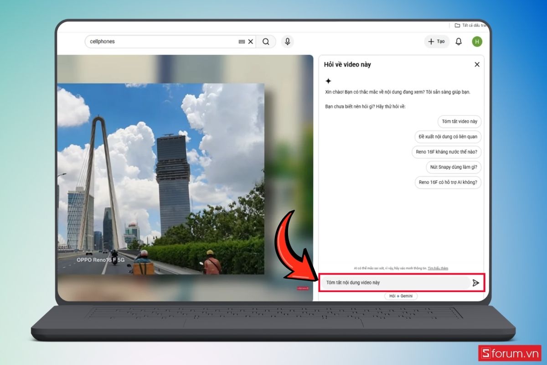Open the bookmarks folder icon in the browser bar
The height and width of the screenshot is (365, 547).
pos(457,26)
